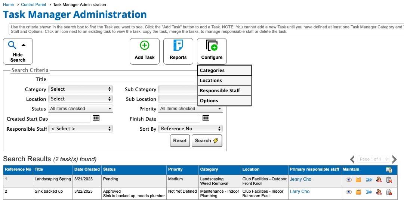Click the Primary responsible staff column header
This screenshot has height=205, width=404.
point(315,170)
